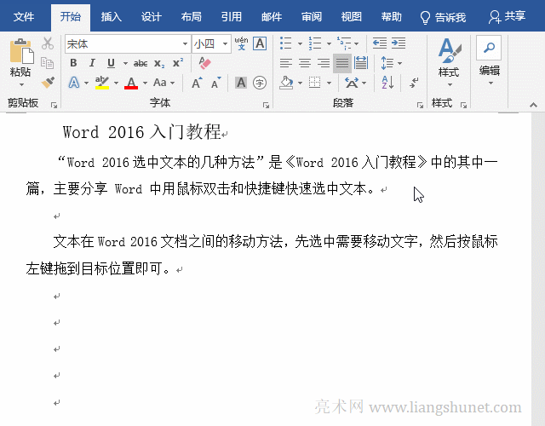Open the font size dropdown (小四)

click(x=225, y=43)
